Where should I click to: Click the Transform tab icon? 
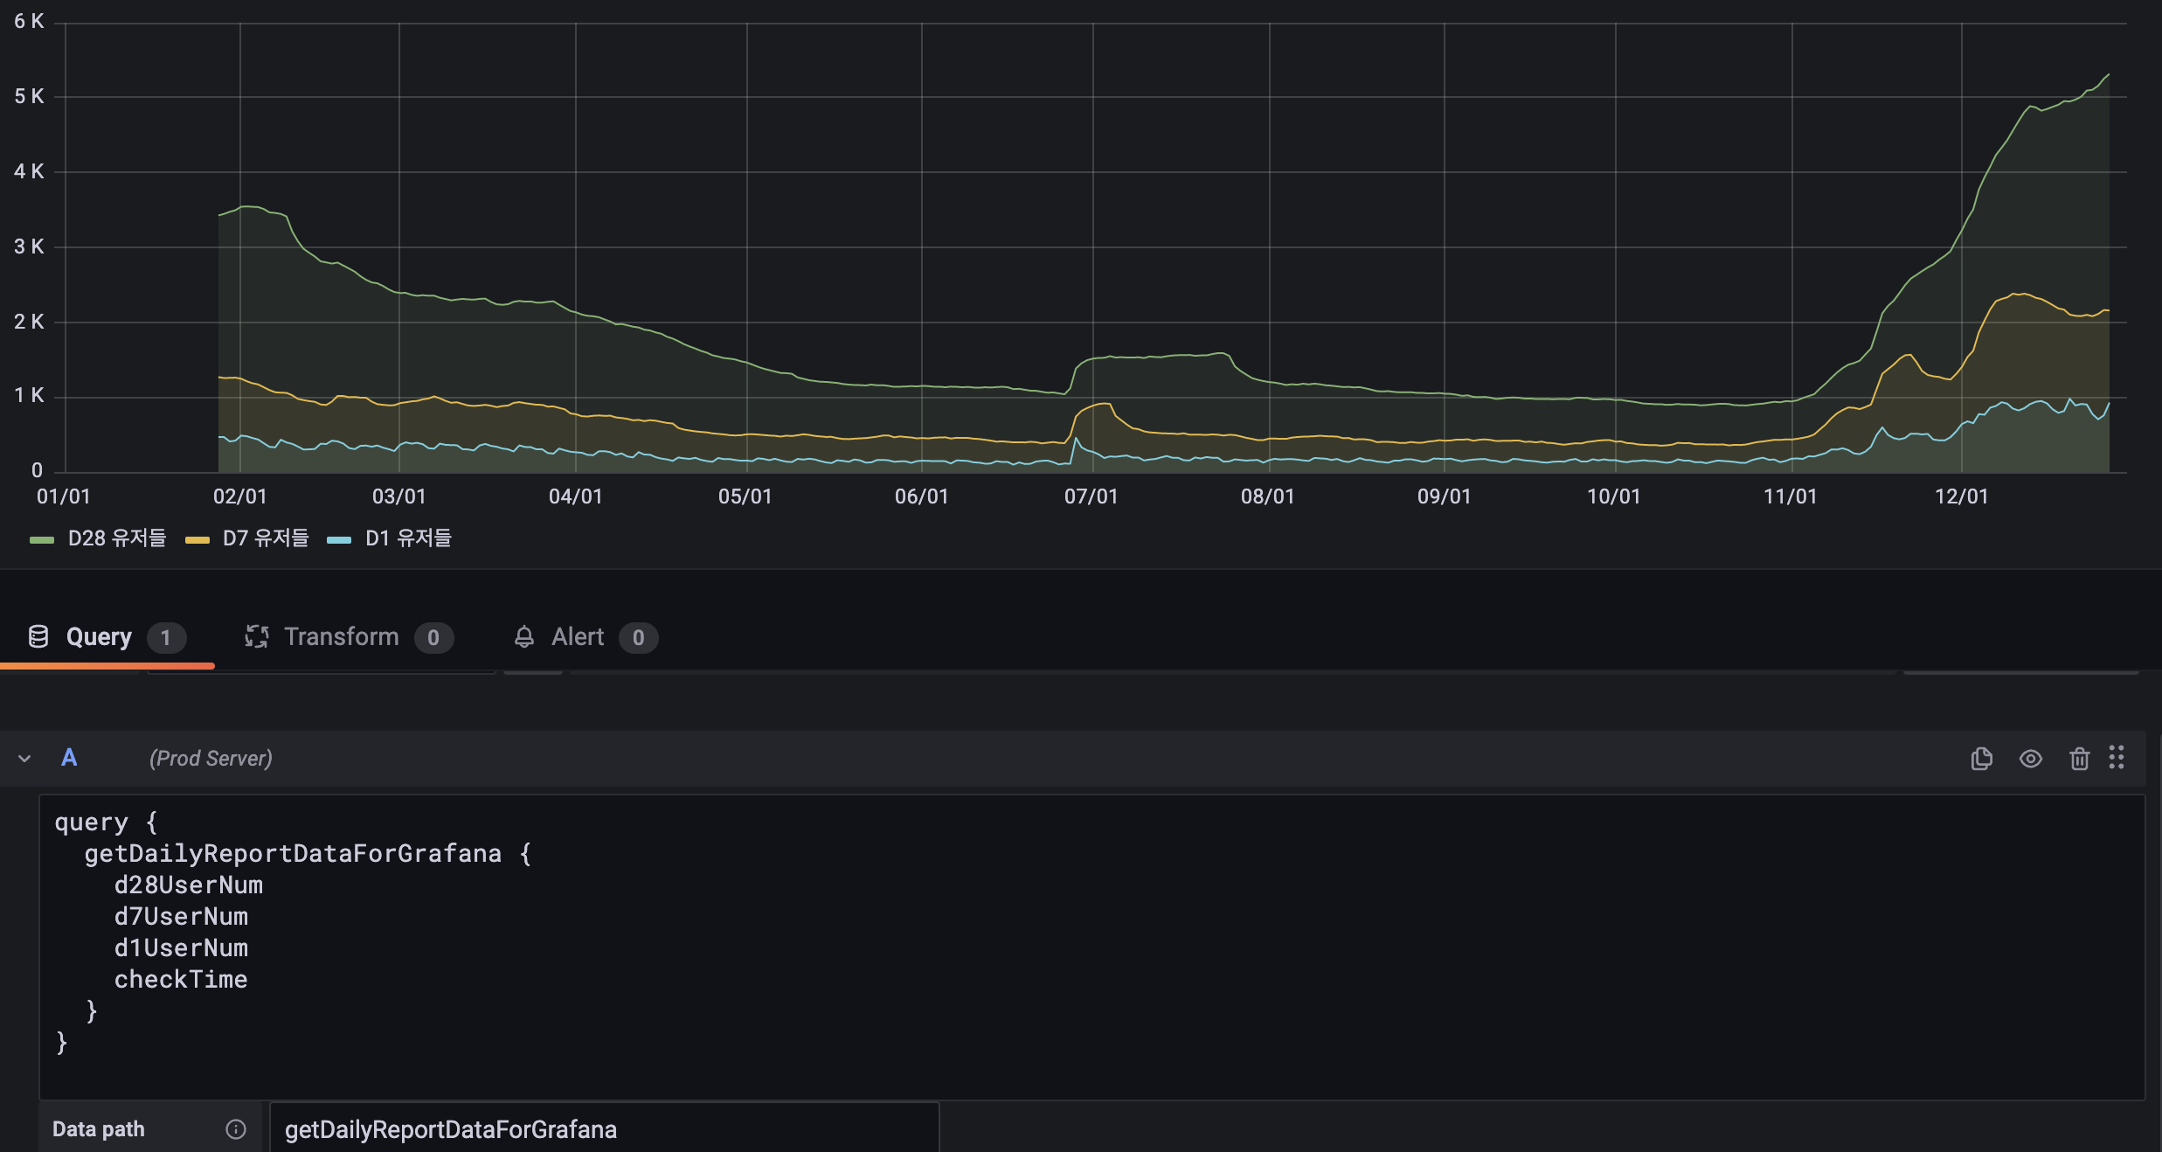click(x=256, y=636)
